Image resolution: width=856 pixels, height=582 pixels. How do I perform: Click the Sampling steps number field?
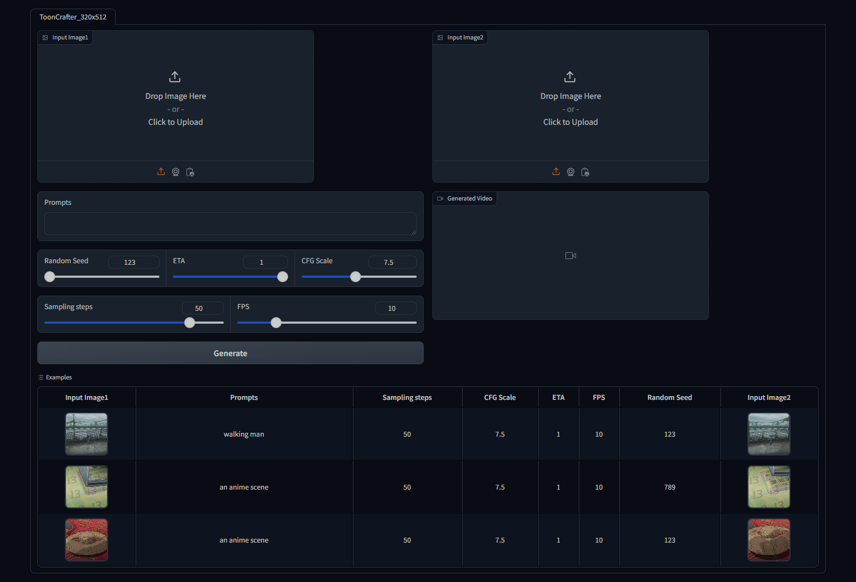[203, 308]
